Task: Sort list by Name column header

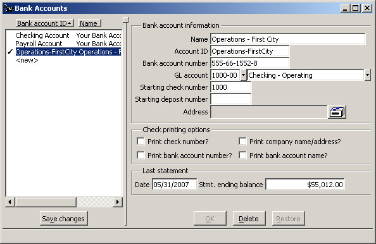Action: pyautogui.click(x=90, y=23)
